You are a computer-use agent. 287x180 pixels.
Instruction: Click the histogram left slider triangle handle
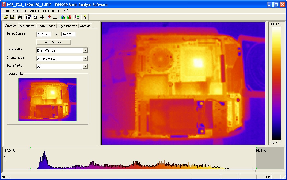point(4,158)
